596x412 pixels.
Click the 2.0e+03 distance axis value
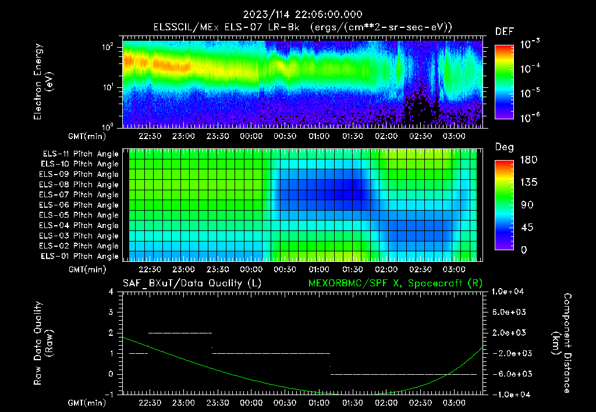(509, 333)
